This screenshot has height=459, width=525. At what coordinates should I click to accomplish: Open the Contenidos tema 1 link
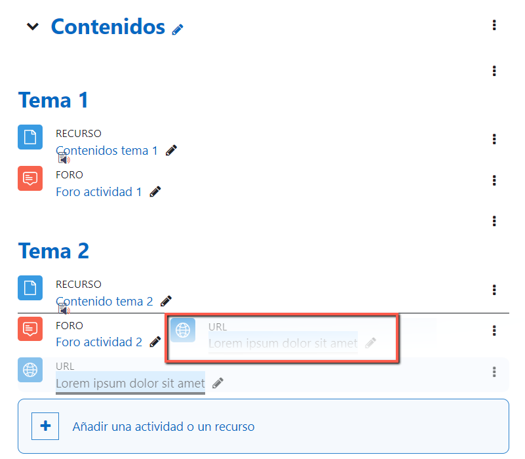107,151
